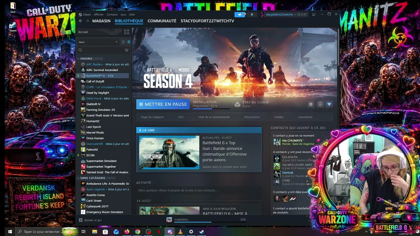Open STACYDUFORT22TWITCHTV profile tab
This screenshot has height=236, width=420.
click(x=207, y=21)
